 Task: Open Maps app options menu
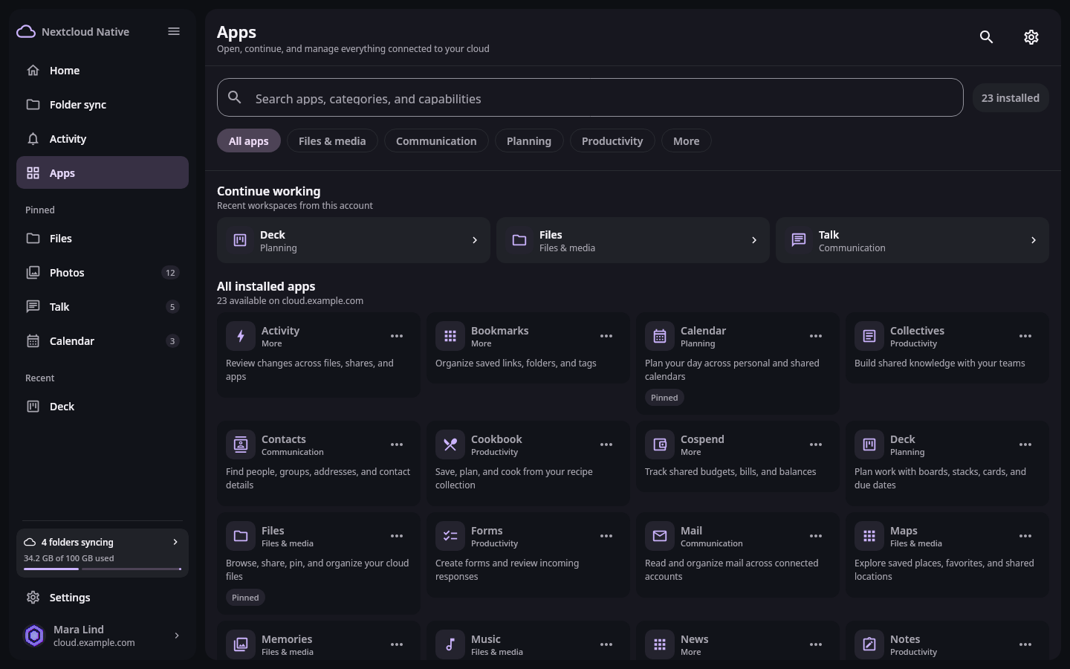[1025, 536]
